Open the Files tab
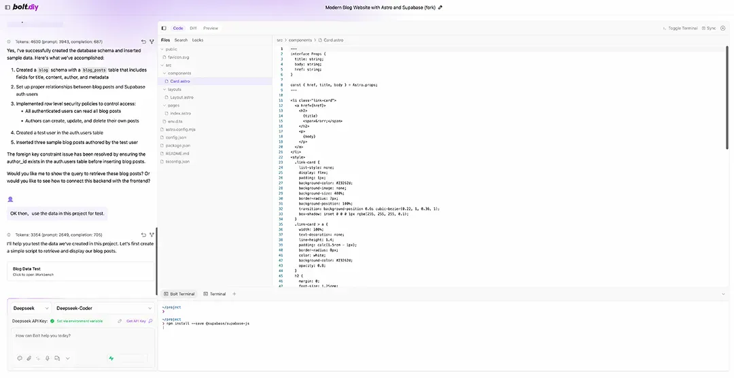Image resolution: width=734 pixels, height=378 pixels. (165, 40)
